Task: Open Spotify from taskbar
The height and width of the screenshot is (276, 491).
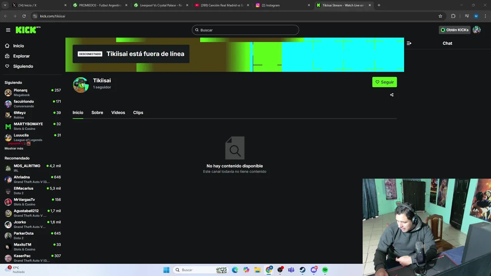Action: pyautogui.click(x=325, y=270)
